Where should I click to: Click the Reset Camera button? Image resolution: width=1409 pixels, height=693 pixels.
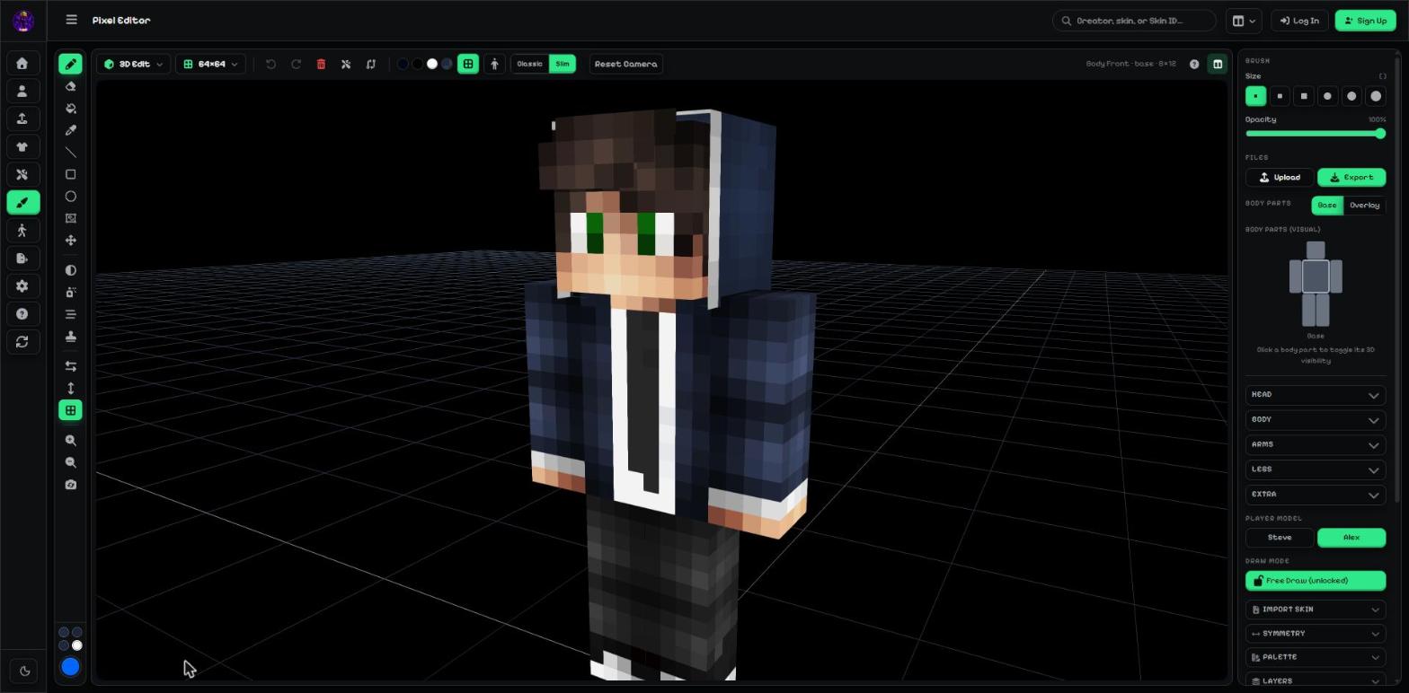pos(626,64)
